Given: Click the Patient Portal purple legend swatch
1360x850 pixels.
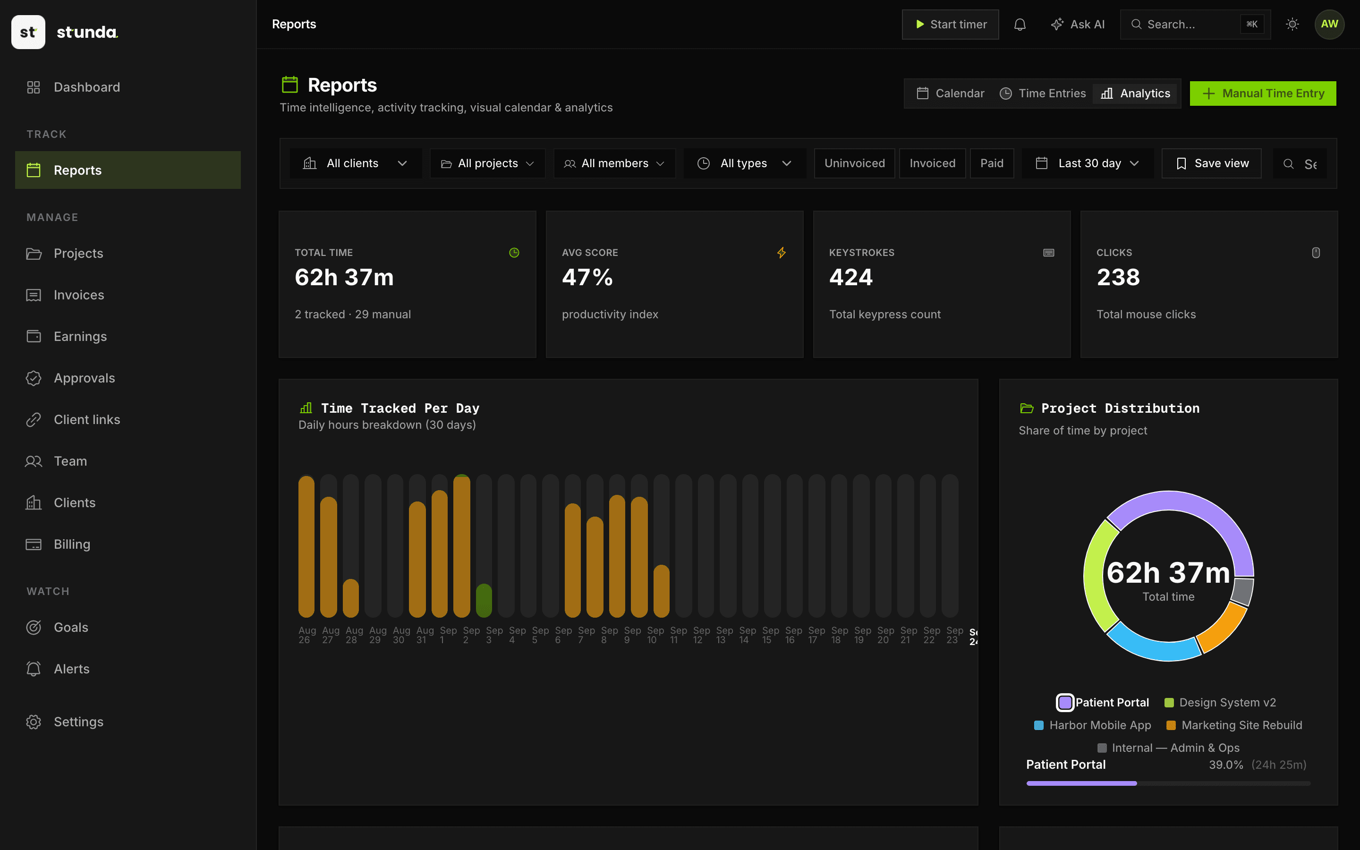Looking at the screenshot, I should 1065,703.
